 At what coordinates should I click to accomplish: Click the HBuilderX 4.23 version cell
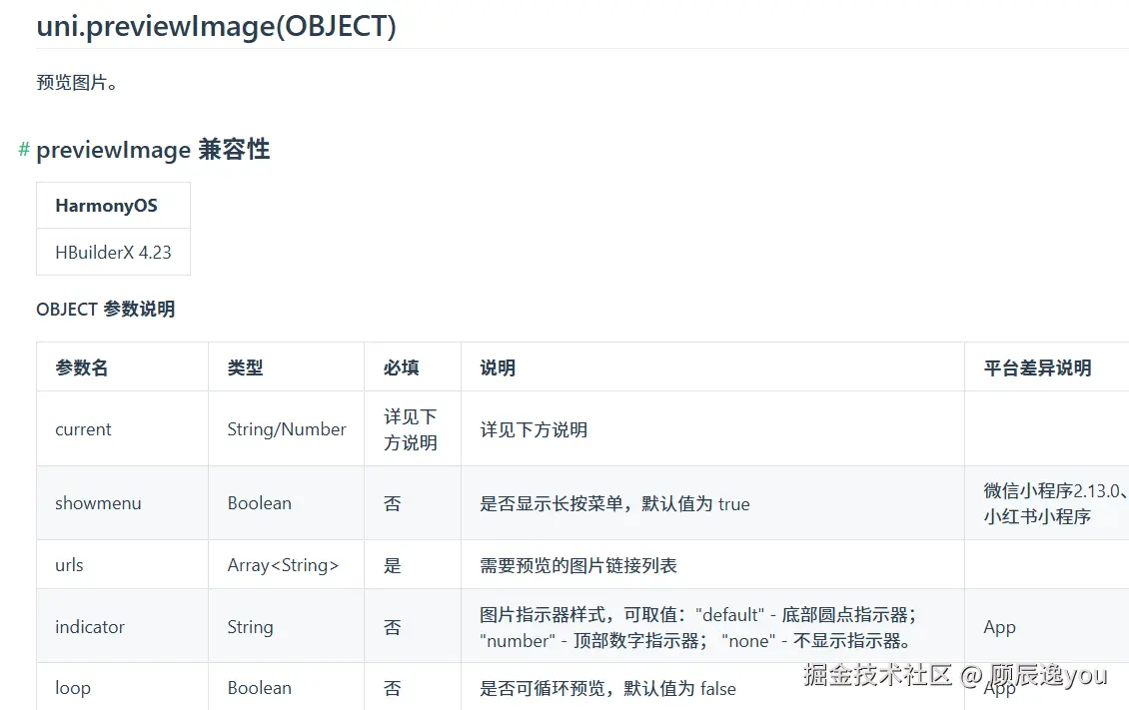pyautogui.click(x=113, y=252)
